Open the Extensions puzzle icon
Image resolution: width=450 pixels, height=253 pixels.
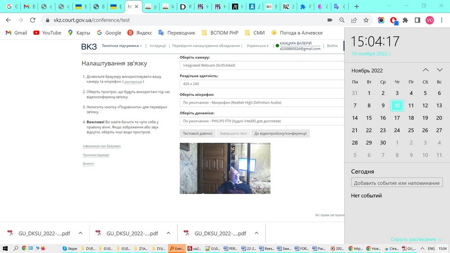[x=405, y=20]
